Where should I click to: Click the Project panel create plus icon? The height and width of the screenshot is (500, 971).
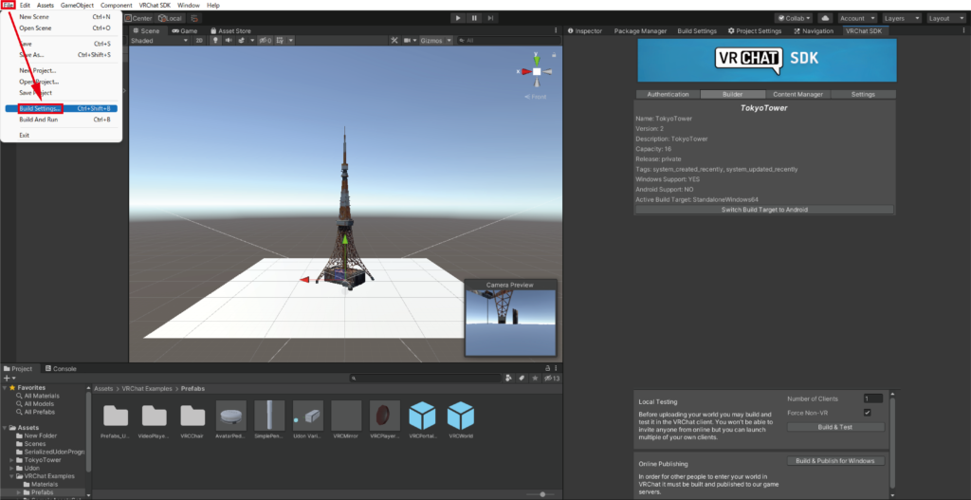7,378
